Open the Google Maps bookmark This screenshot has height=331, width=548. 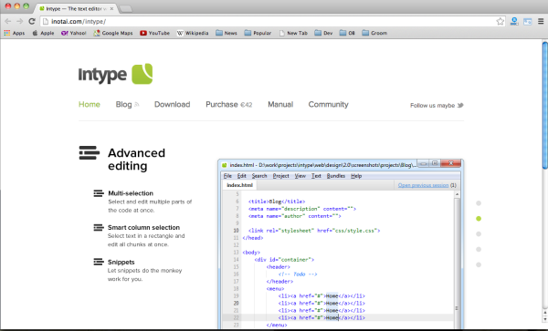(x=113, y=33)
